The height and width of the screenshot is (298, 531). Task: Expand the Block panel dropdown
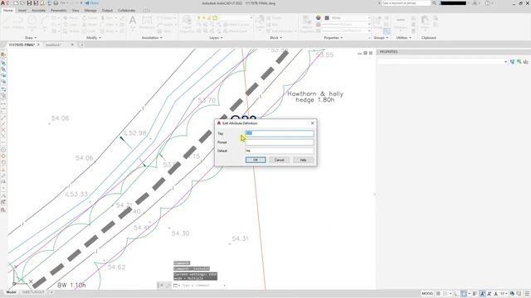[x=275, y=38]
